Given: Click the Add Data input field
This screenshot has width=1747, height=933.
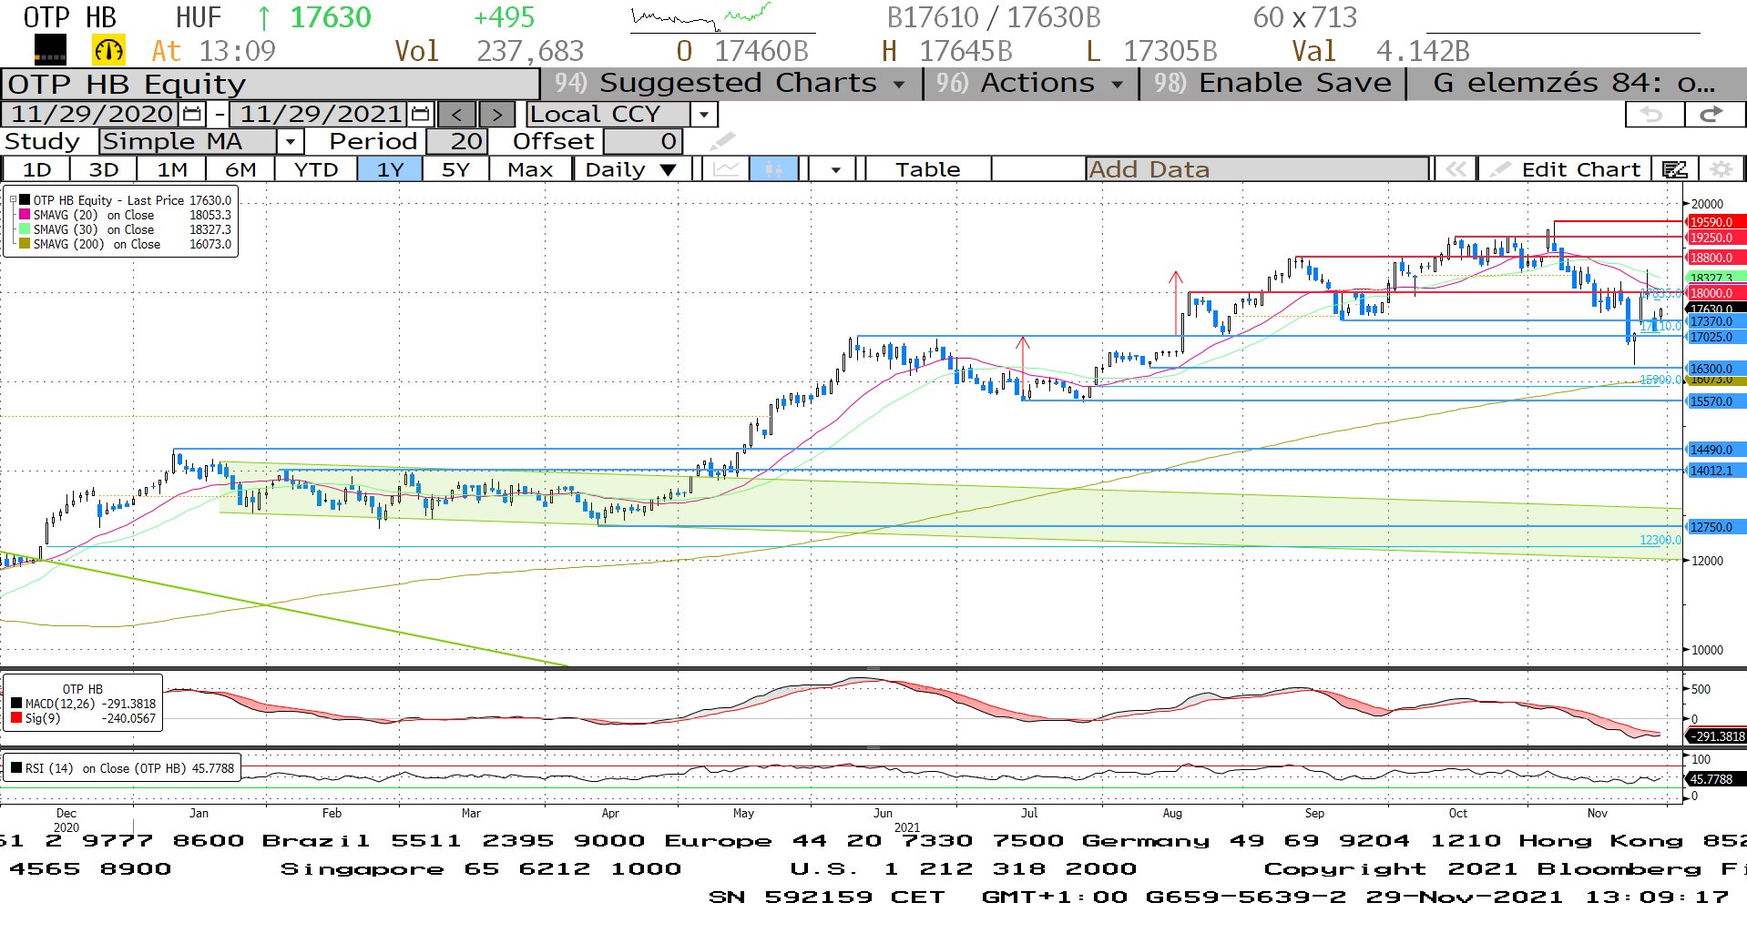Looking at the screenshot, I should (1257, 169).
